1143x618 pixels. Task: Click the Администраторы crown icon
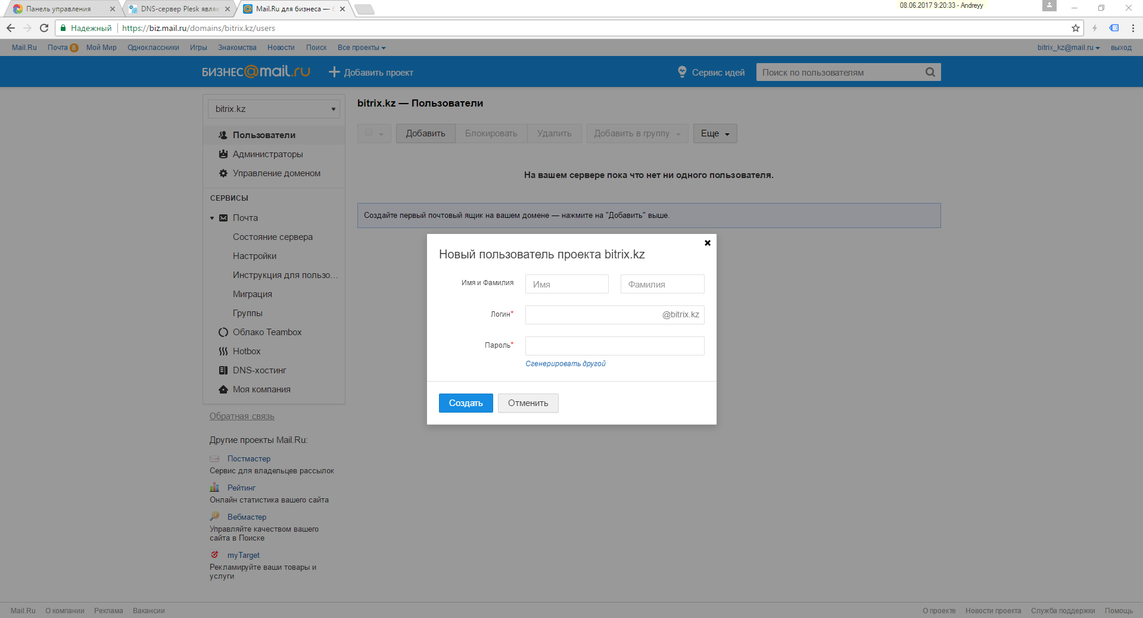coord(223,154)
